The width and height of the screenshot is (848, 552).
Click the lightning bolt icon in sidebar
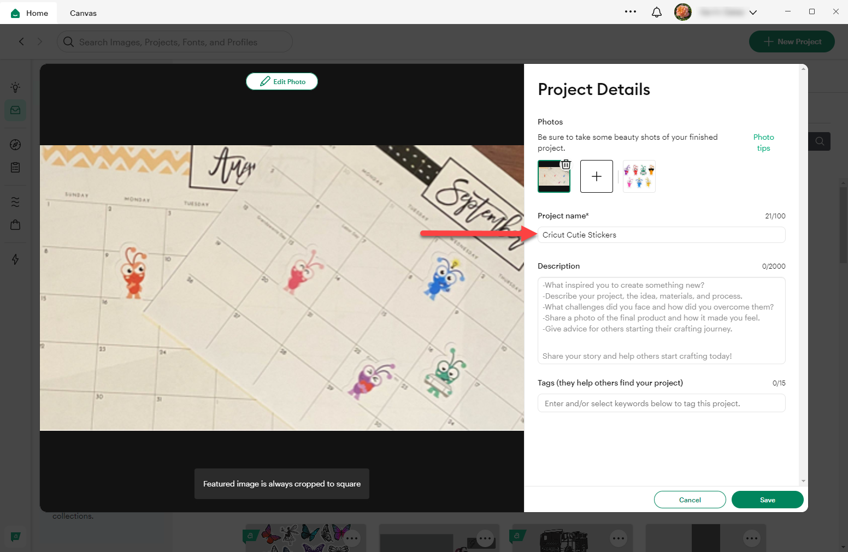coord(15,259)
